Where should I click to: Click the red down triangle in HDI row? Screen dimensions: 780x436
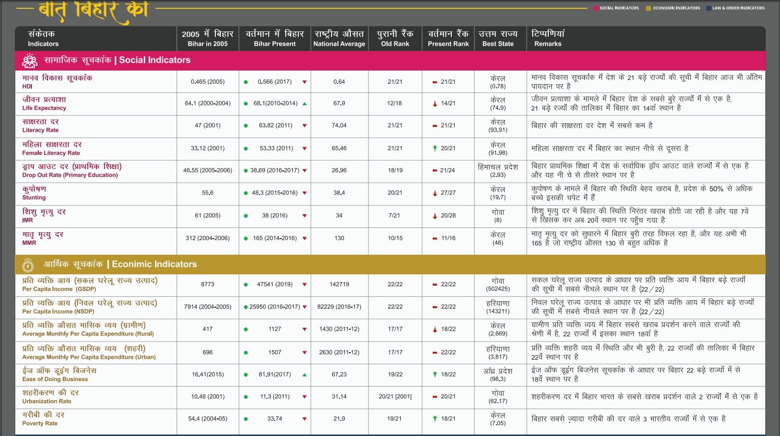pos(305,82)
